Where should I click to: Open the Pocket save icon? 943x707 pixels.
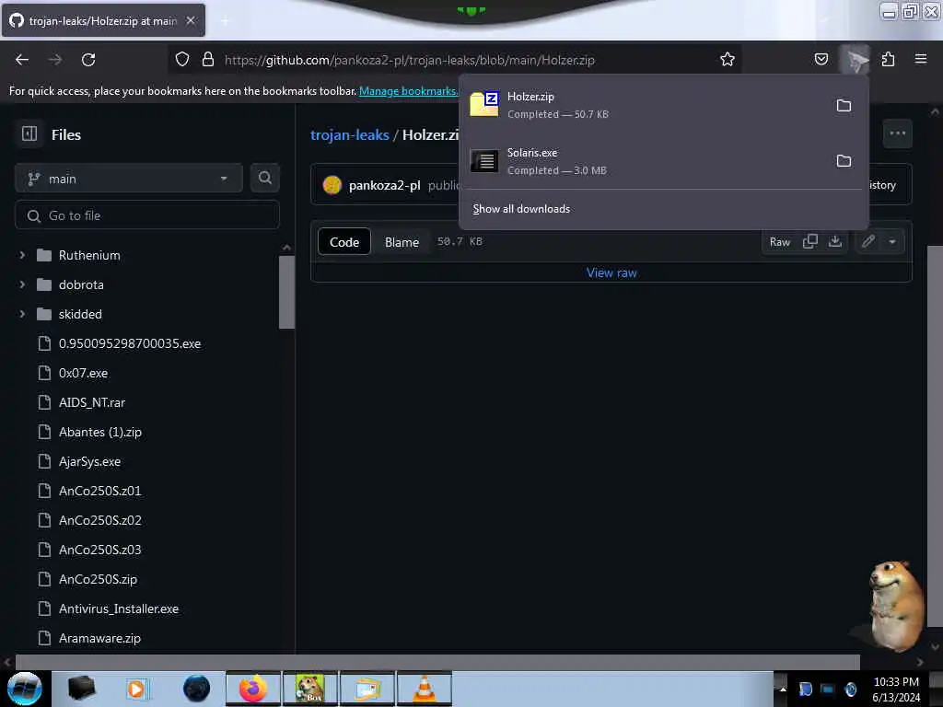point(821,59)
